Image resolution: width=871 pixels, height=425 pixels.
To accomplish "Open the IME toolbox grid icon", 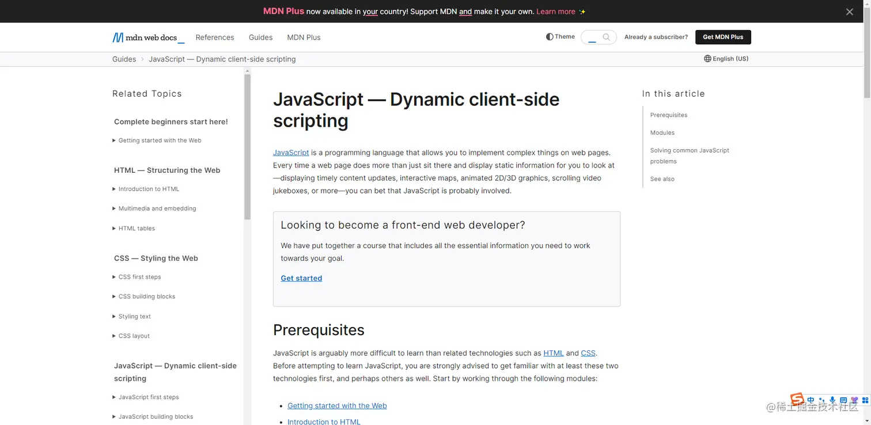I will tap(865, 400).
